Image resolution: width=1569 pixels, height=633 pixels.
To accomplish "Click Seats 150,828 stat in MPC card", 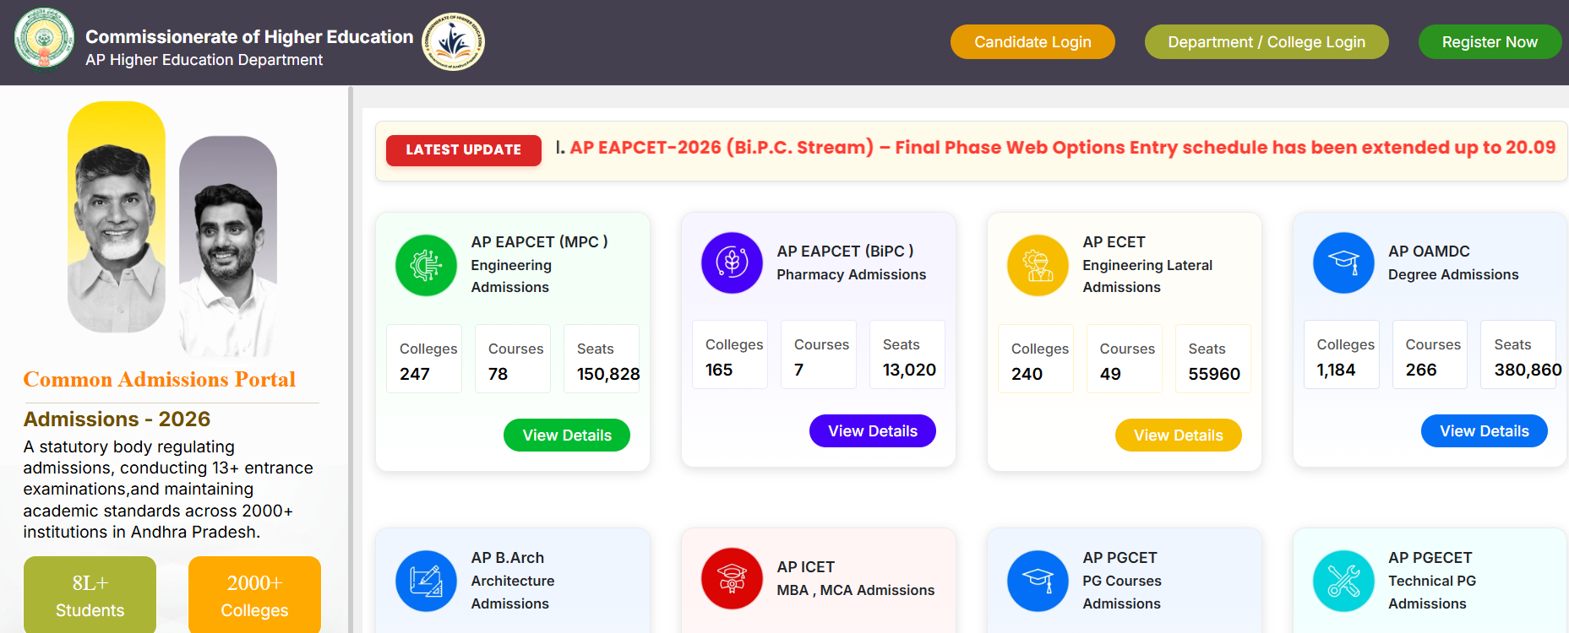I will tap(602, 359).
